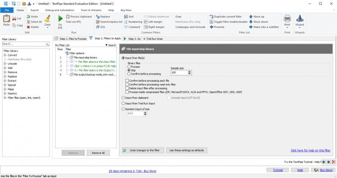Select Input from Trial Run Input
This screenshot has width=337, height=178.
(123, 103)
